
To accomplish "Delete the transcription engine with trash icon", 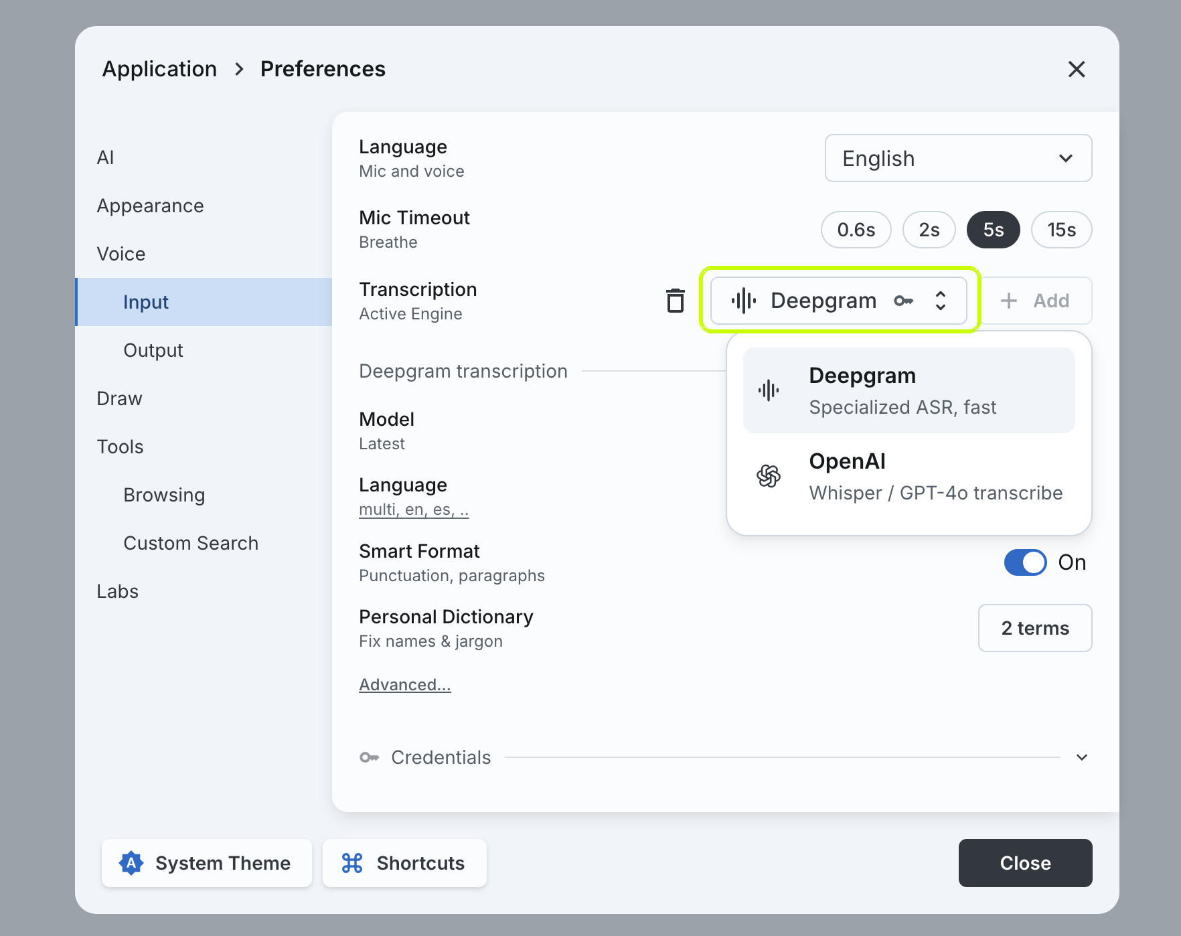I will tap(676, 301).
